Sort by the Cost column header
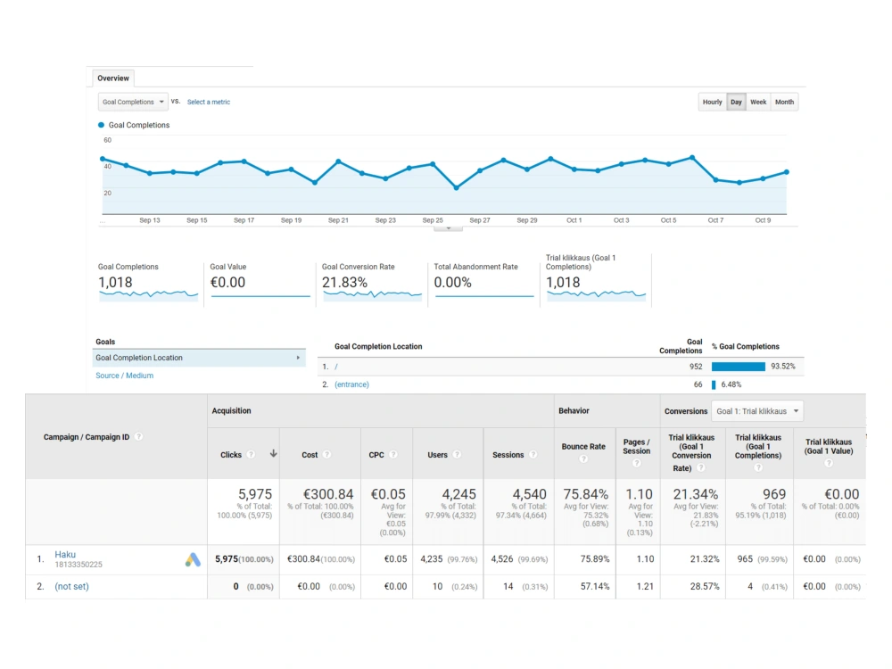The height and width of the screenshot is (669, 892). coord(310,455)
